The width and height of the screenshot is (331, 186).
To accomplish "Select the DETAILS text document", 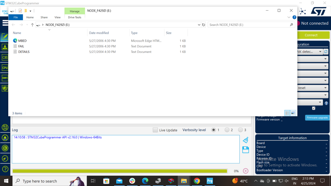I will tap(24, 52).
